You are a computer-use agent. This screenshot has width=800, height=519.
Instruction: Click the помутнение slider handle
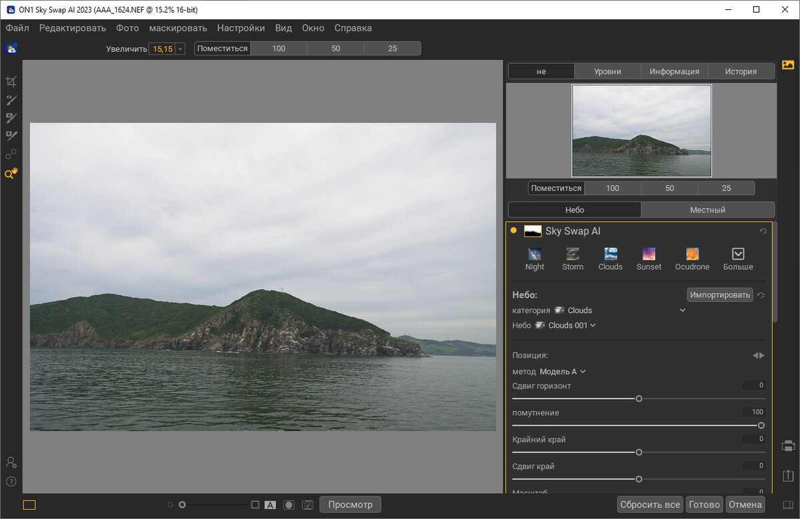[x=761, y=425]
